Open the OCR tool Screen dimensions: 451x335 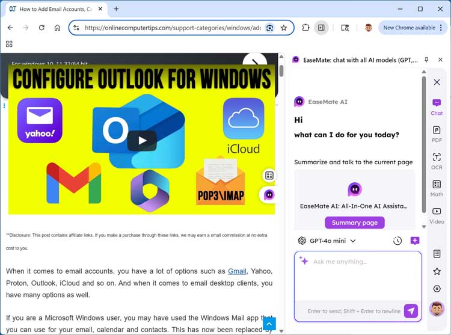click(437, 161)
